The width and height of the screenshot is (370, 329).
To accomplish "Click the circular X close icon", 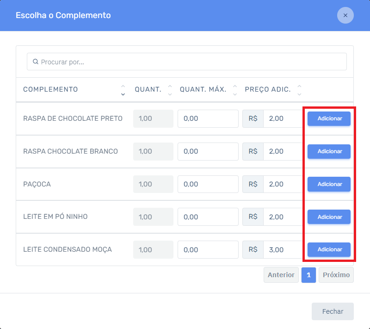I will tap(345, 15).
